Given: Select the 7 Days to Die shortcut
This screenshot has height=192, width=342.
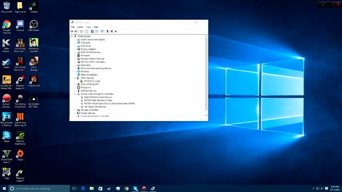Looking at the screenshot, I should [x=34, y=81].
